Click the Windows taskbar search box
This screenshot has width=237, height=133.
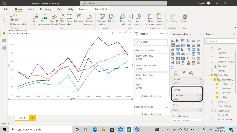(x=41, y=129)
